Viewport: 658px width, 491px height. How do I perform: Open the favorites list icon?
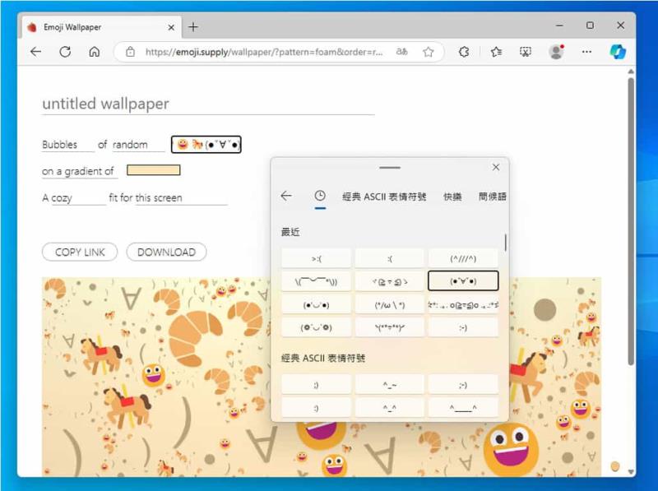(x=497, y=52)
